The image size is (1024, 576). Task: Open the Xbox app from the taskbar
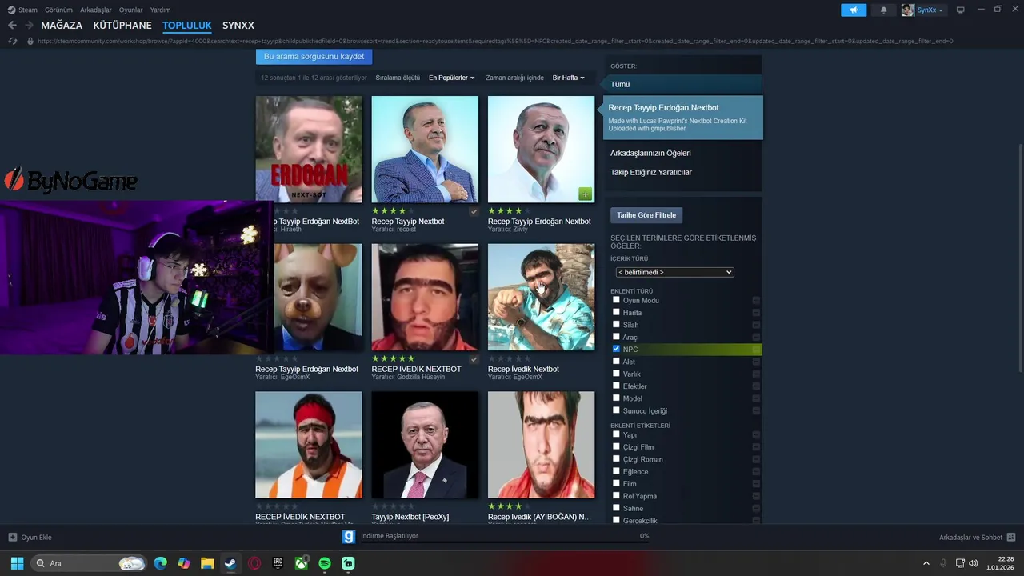(302, 563)
